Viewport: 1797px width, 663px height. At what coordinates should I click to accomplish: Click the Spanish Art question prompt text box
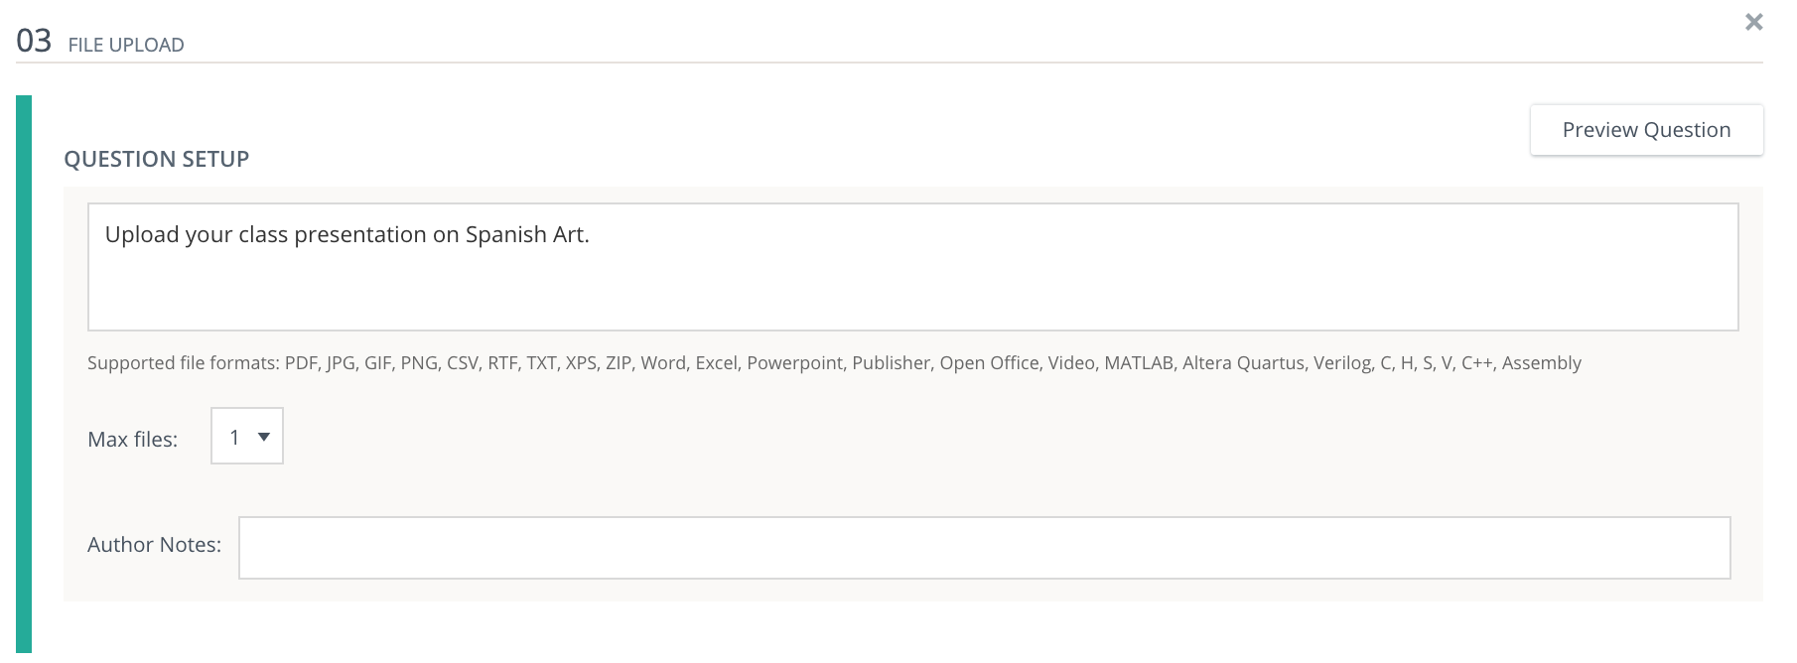pyautogui.click(x=912, y=267)
